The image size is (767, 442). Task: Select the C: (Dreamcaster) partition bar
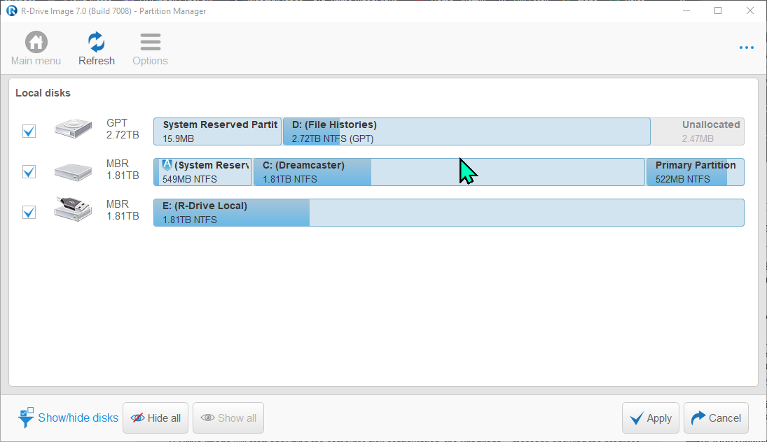[x=448, y=172]
